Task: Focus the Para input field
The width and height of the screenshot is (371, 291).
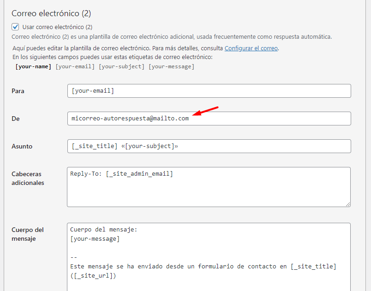Action: 209,91
